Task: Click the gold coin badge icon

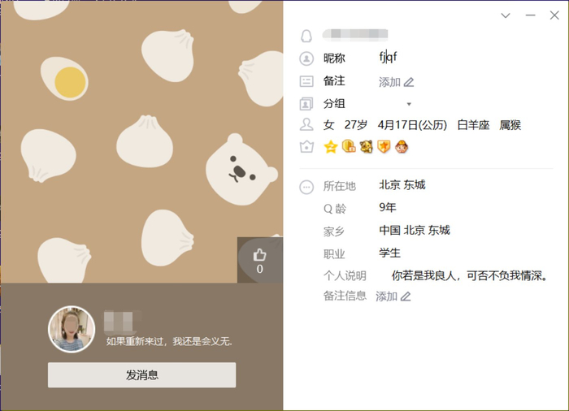Action: [349, 146]
